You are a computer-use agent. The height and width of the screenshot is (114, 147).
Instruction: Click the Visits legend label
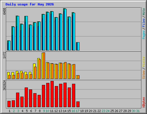tap(144, 62)
